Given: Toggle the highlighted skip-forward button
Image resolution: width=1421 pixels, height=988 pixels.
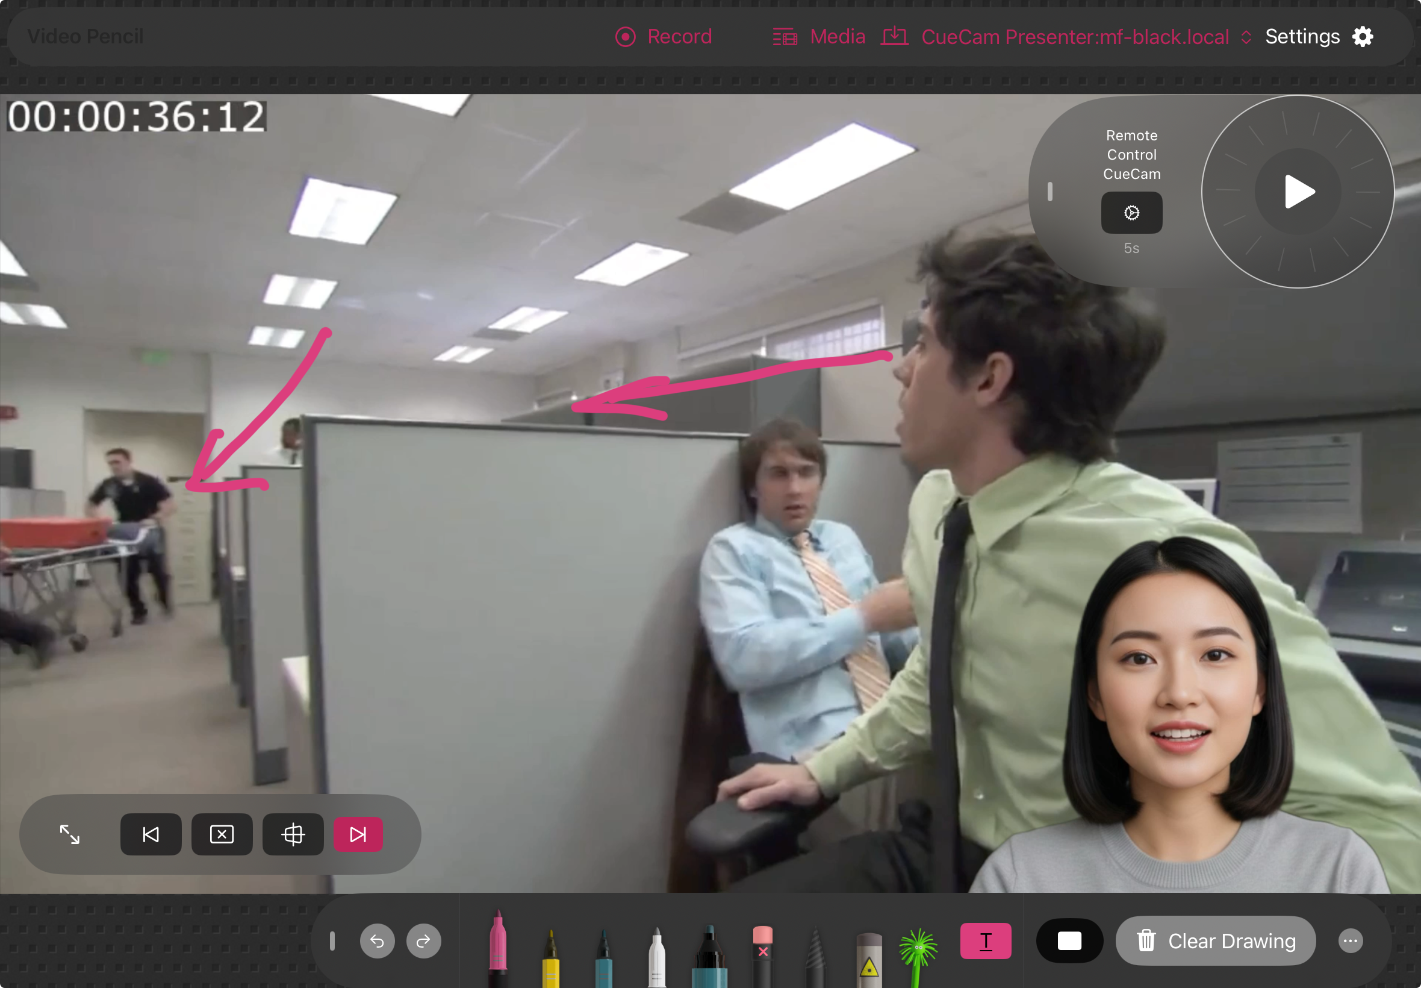Looking at the screenshot, I should (x=358, y=834).
